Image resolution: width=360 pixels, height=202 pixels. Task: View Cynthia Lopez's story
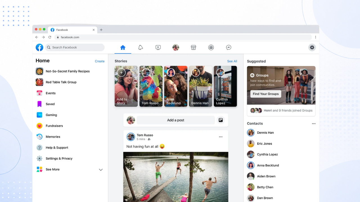pos(225,86)
